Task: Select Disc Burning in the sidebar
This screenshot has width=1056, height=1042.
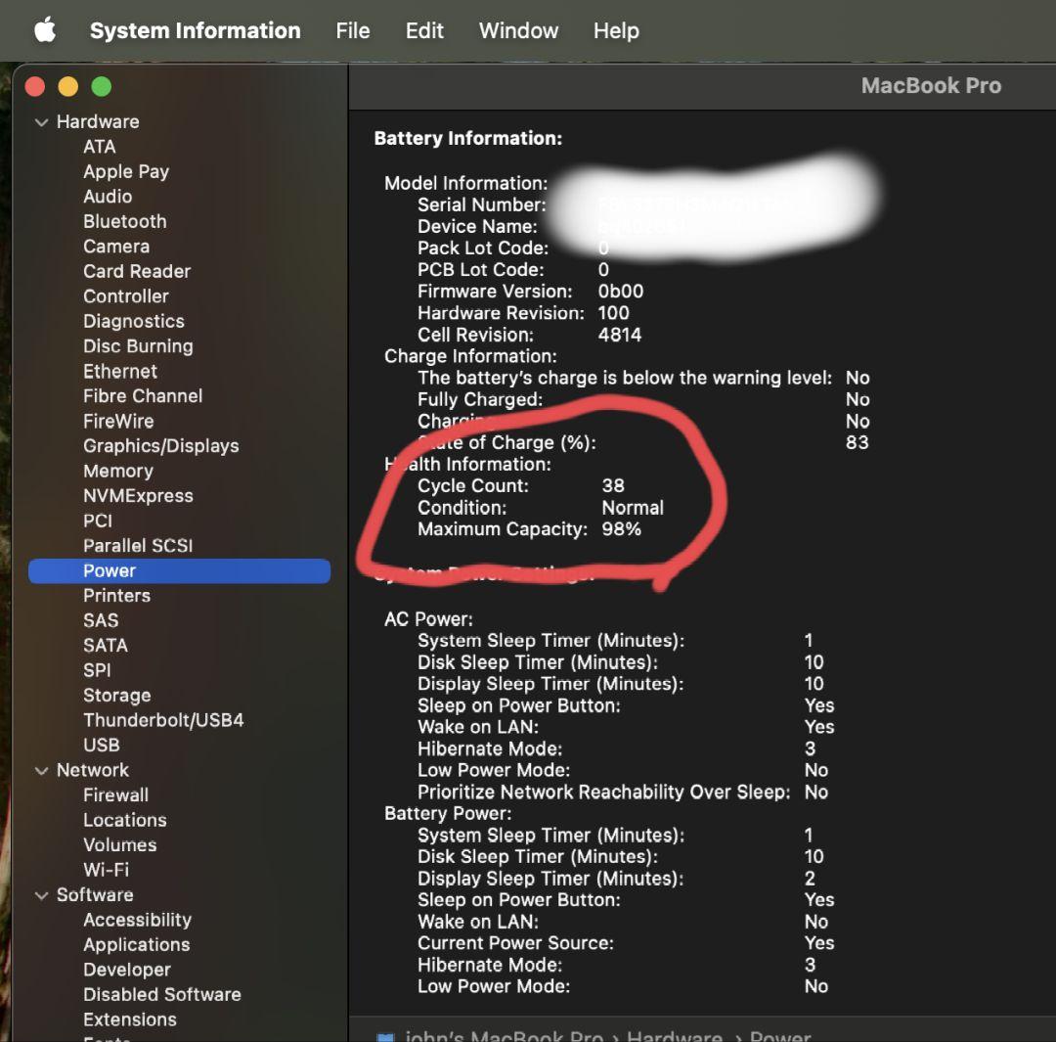Action: (x=138, y=346)
